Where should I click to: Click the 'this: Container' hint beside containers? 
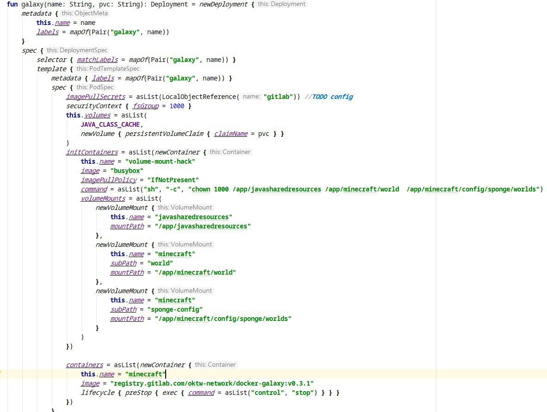215,364
